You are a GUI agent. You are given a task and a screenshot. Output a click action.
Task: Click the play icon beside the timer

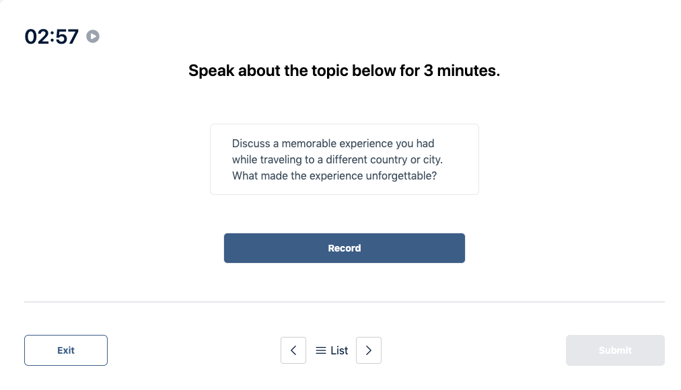coord(93,36)
